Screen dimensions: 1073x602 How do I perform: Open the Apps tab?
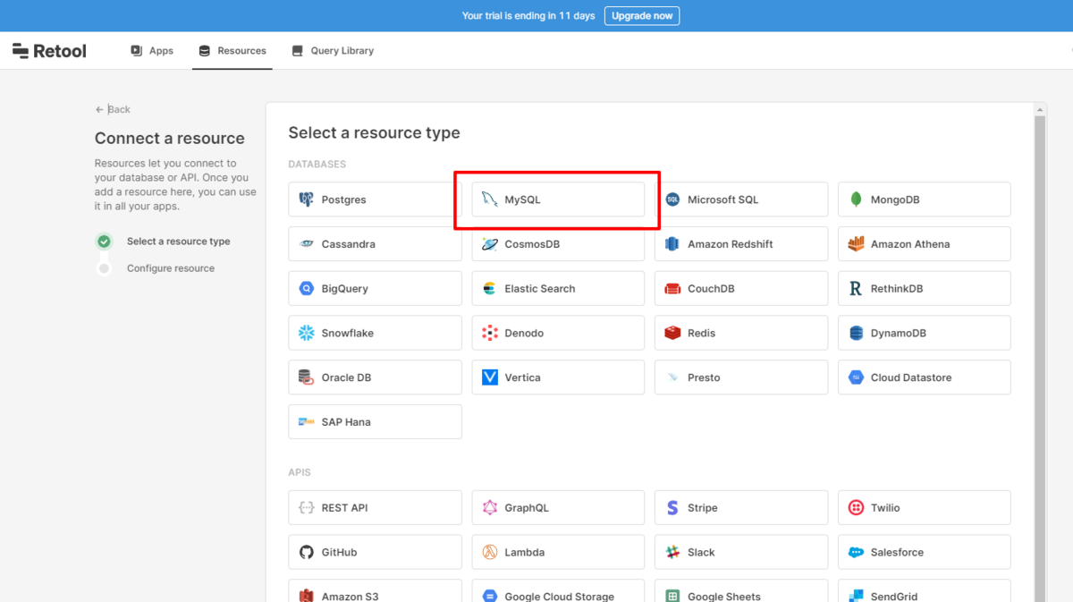152,51
